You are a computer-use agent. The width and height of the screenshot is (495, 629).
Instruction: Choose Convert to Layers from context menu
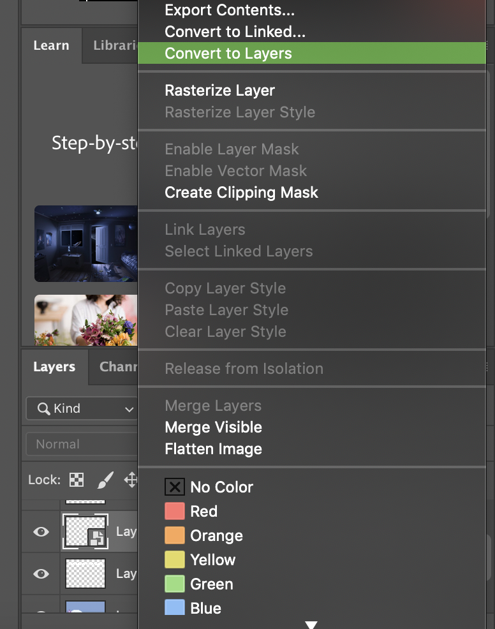(x=228, y=54)
